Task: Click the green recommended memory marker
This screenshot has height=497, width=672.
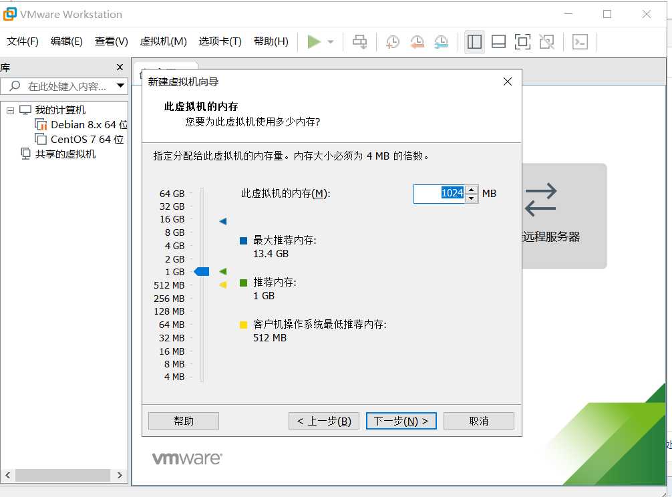Action: [x=223, y=272]
